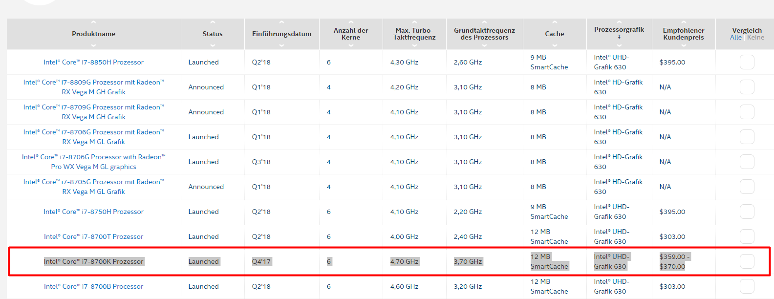Tick compare checkbox for i7-8706G RX Vega row
The width and height of the screenshot is (774, 299).
747,137
